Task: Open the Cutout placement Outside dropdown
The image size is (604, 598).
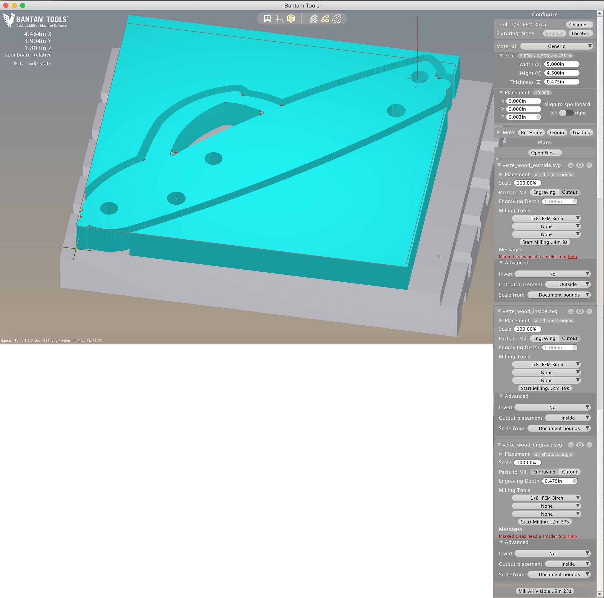Action: tap(568, 284)
